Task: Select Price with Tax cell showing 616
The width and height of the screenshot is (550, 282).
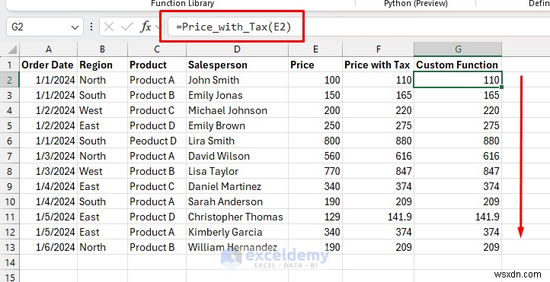Action: pyautogui.click(x=378, y=156)
